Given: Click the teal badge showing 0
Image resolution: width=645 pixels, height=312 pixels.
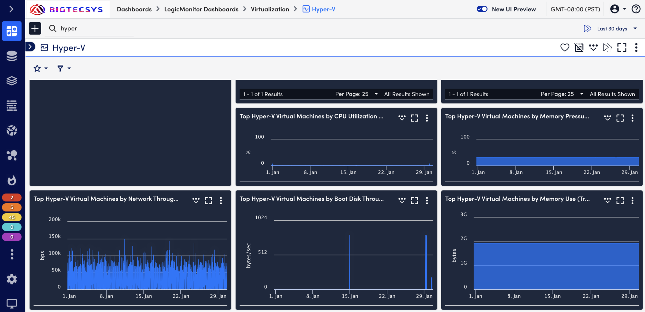Looking at the screenshot, I should (12, 227).
